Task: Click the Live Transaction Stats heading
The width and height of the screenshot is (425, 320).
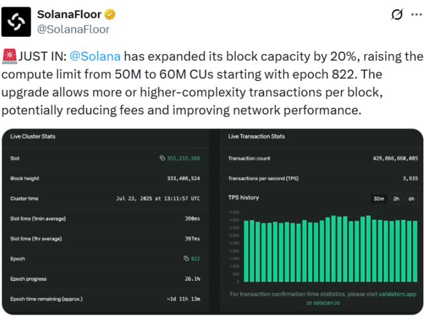Action: pyautogui.click(x=256, y=137)
